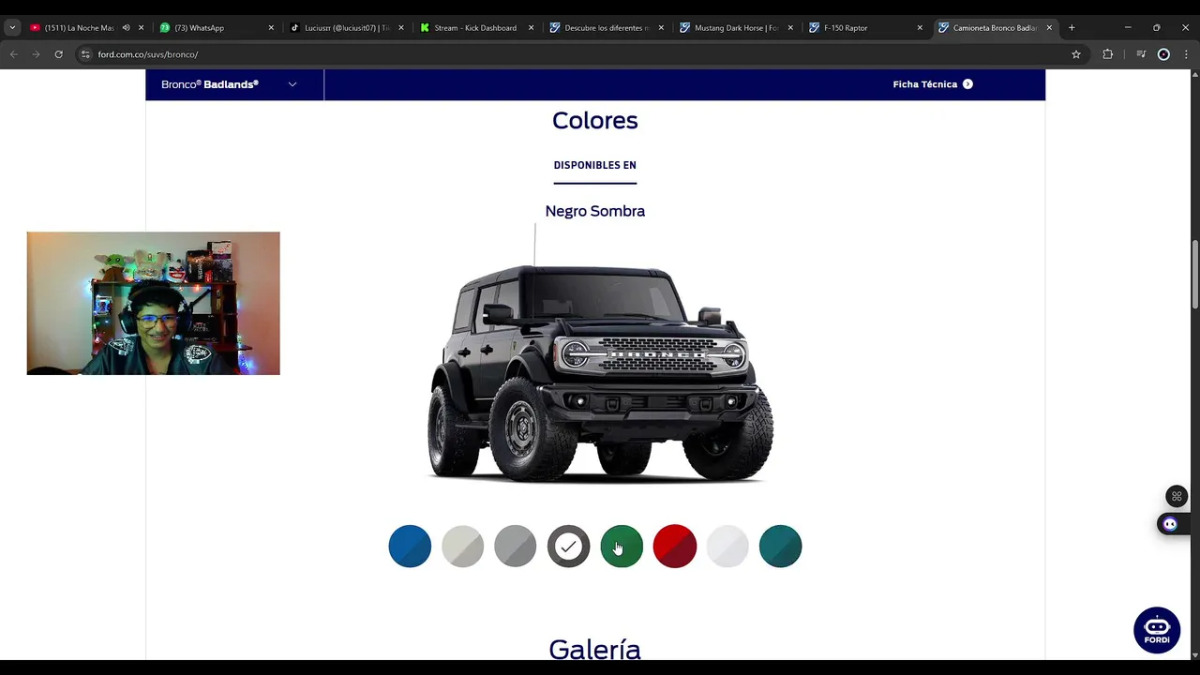Image resolution: width=1200 pixels, height=675 pixels.
Task: Click the grid widget icon at right edge
Action: tap(1177, 497)
